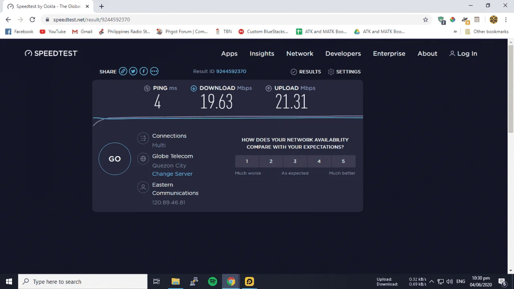Rate network availability 5
This screenshot has width=514, height=289.
point(343,161)
